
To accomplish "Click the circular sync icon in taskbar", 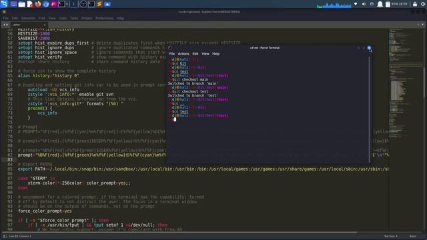I will (83, 4).
